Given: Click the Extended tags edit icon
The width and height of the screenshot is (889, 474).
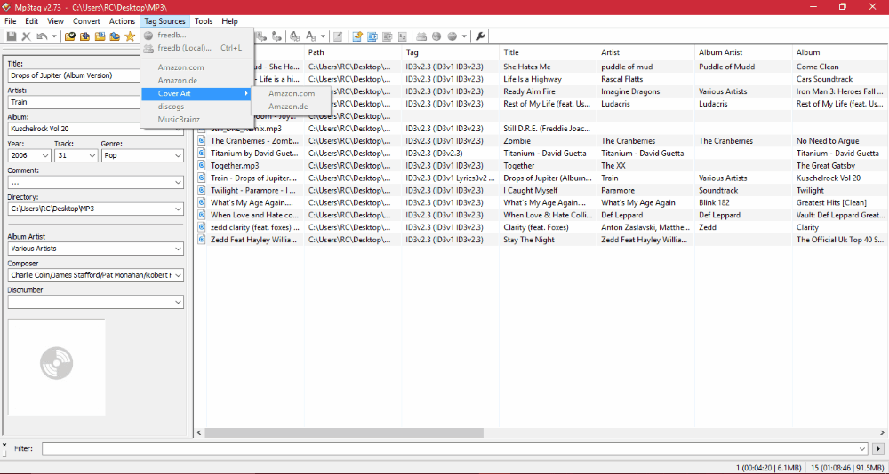Looking at the screenshot, I should [337, 36].
